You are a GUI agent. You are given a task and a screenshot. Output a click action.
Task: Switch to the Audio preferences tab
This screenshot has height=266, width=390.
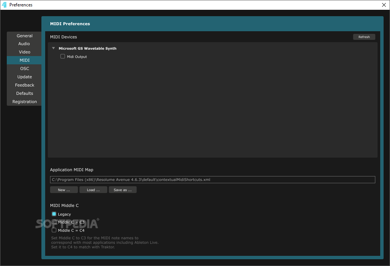tap(24, 44)
